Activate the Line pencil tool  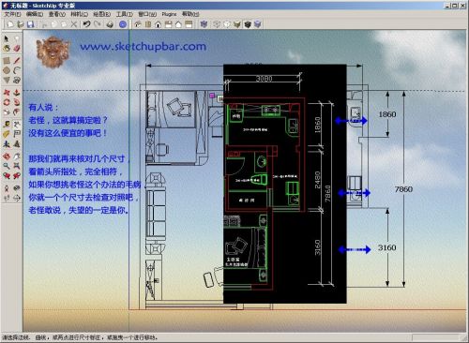(17, 60)
